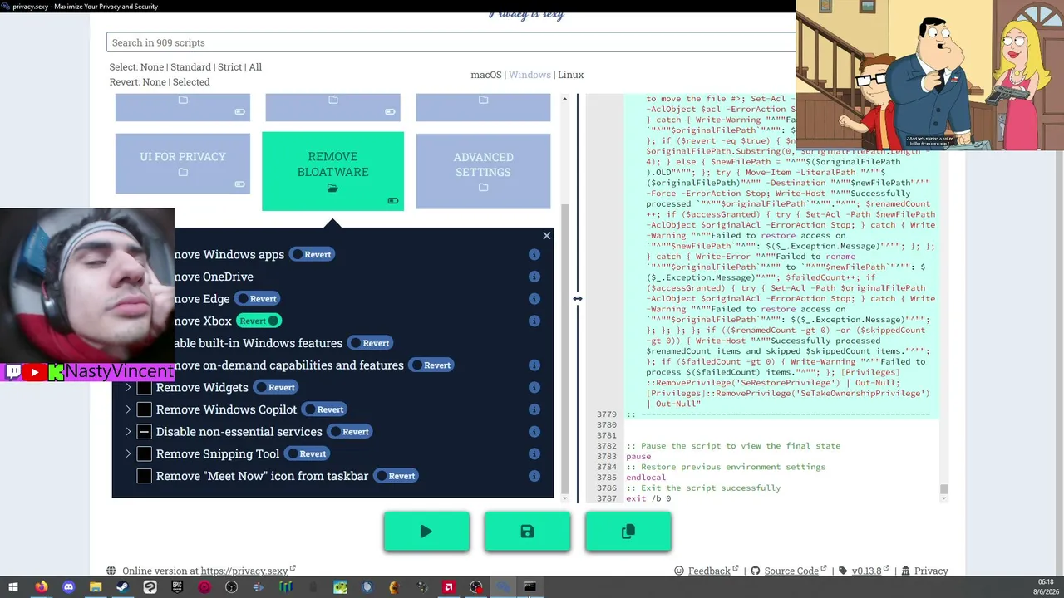The height and width of the screenshot is (598, 1064).
Task: Select All scripts option
Action: 255,67
